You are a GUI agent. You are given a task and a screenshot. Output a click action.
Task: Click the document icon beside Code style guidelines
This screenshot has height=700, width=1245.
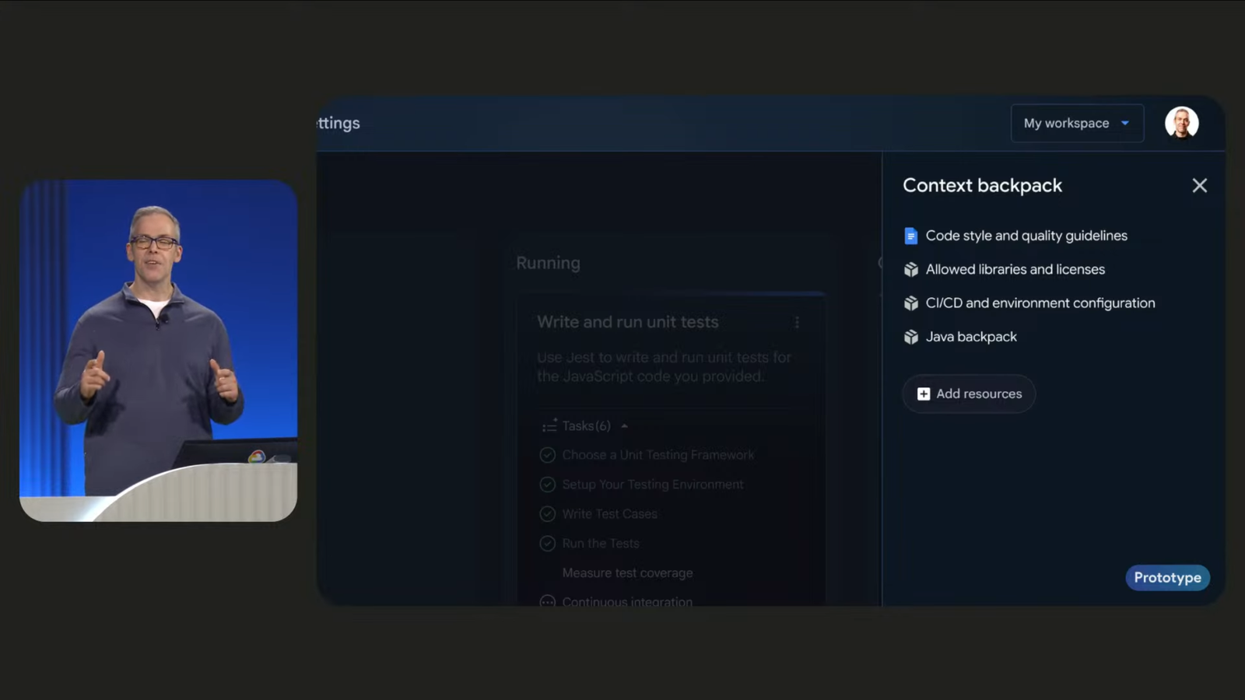click(x=910, y=236)
